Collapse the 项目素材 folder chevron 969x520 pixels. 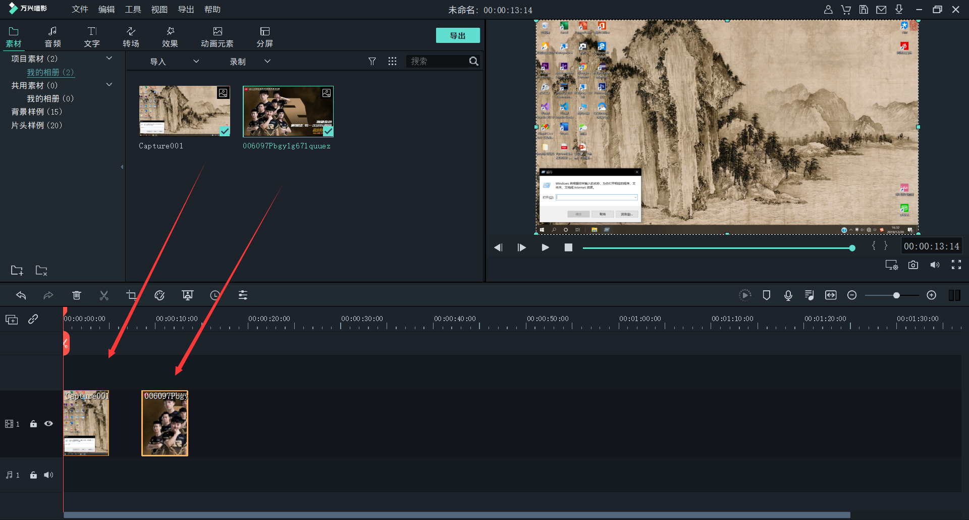(x=109, y=59)
